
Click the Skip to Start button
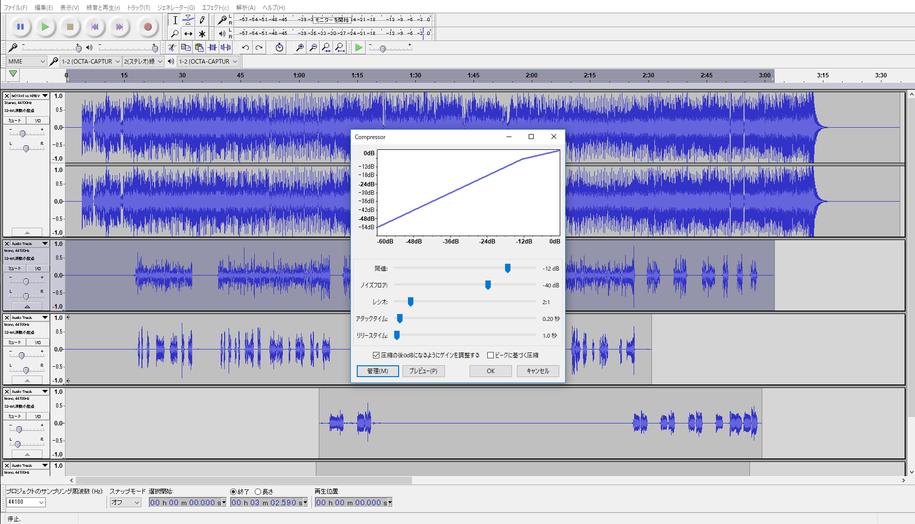pyautogui.click(x=95, y=27)
